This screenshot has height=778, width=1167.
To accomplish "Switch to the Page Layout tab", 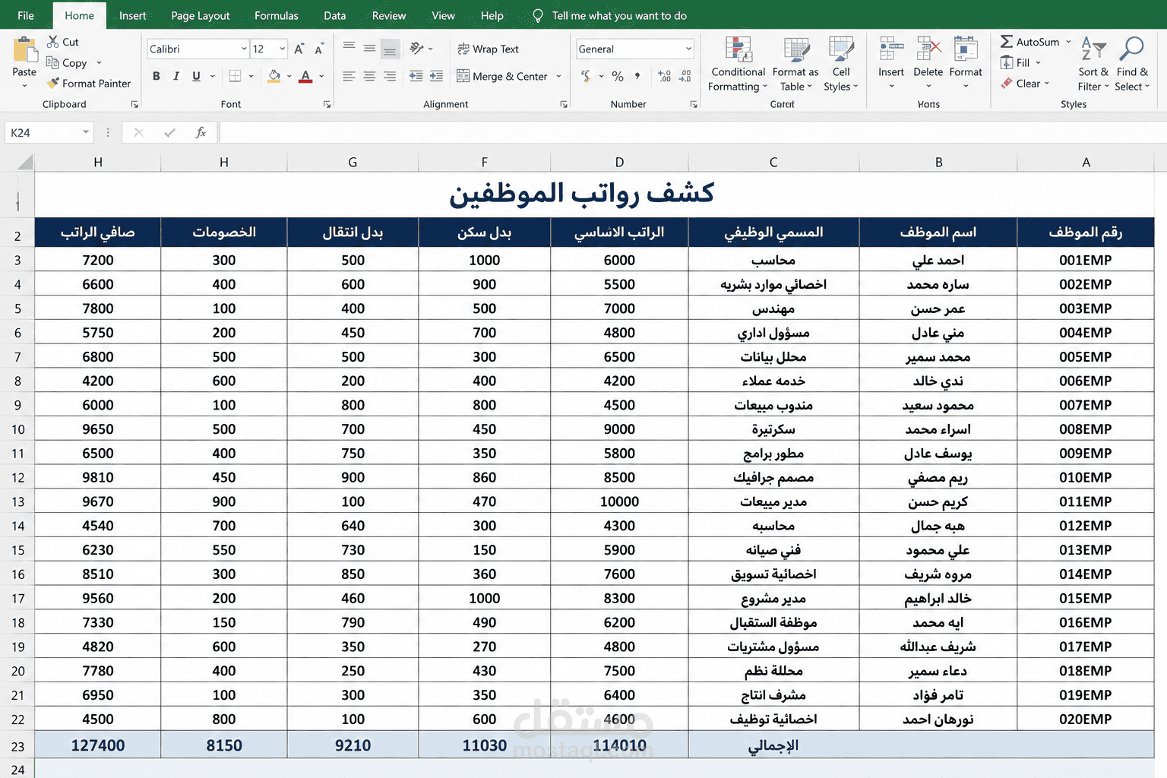I will tap(201, 15).
